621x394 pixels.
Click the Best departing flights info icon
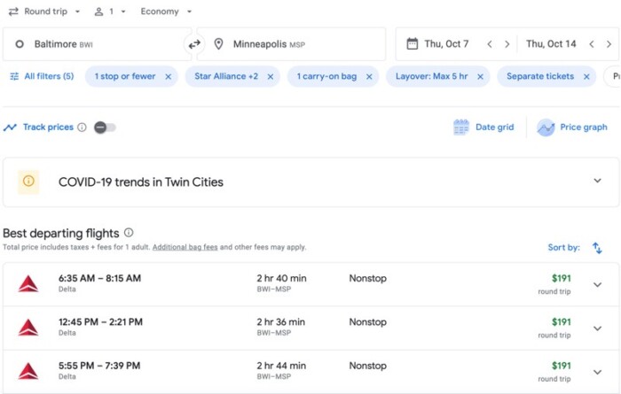pos(129,232)
